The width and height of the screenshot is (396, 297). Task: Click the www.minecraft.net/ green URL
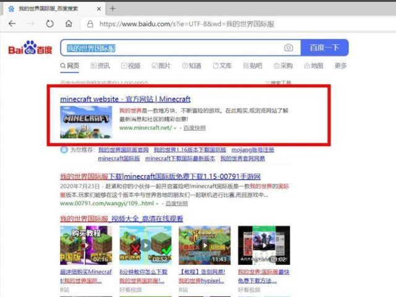coord(145,128)
